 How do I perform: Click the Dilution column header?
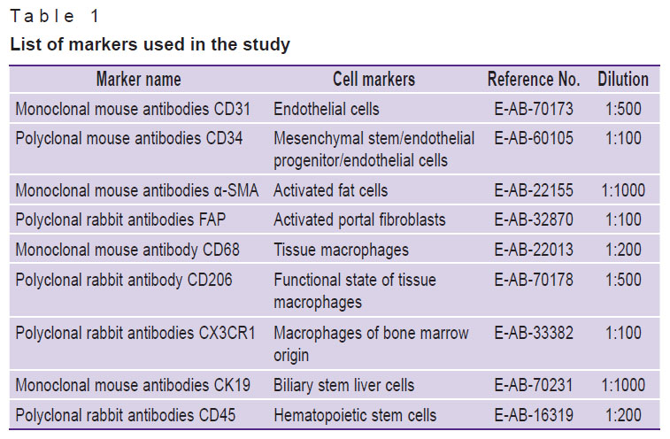(623, 80)
